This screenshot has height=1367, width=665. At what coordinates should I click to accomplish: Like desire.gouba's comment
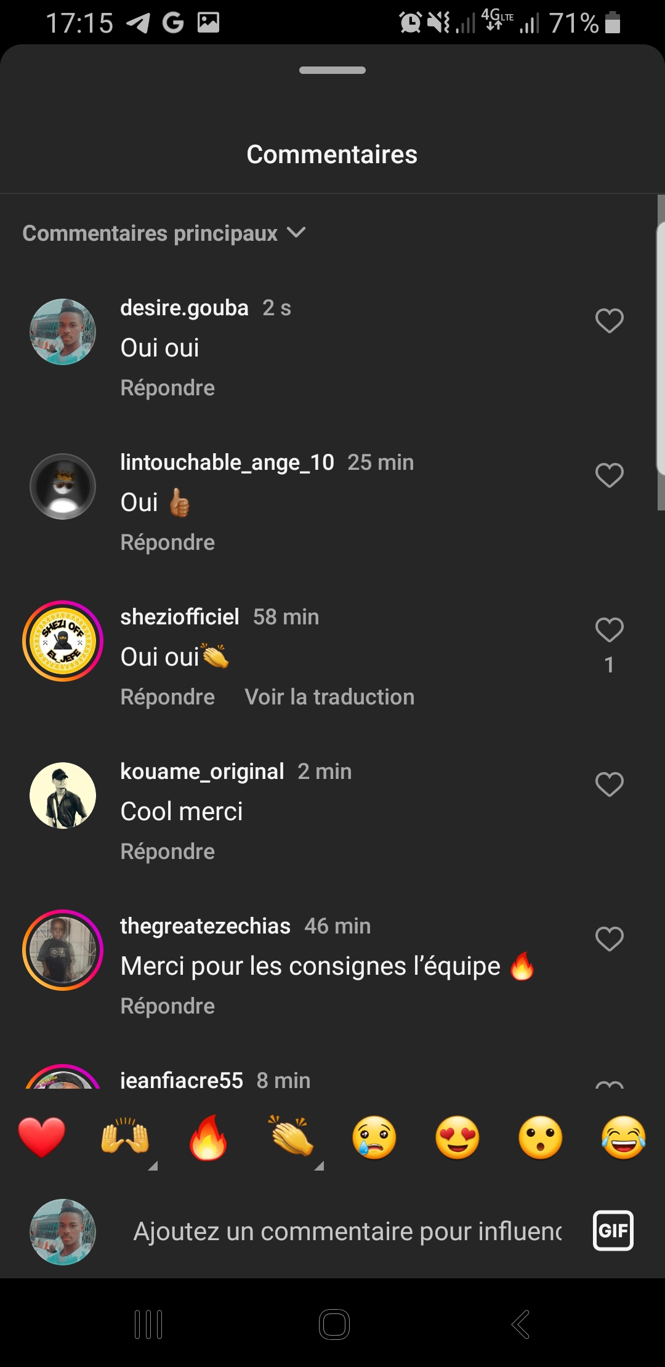pos(610,321)
